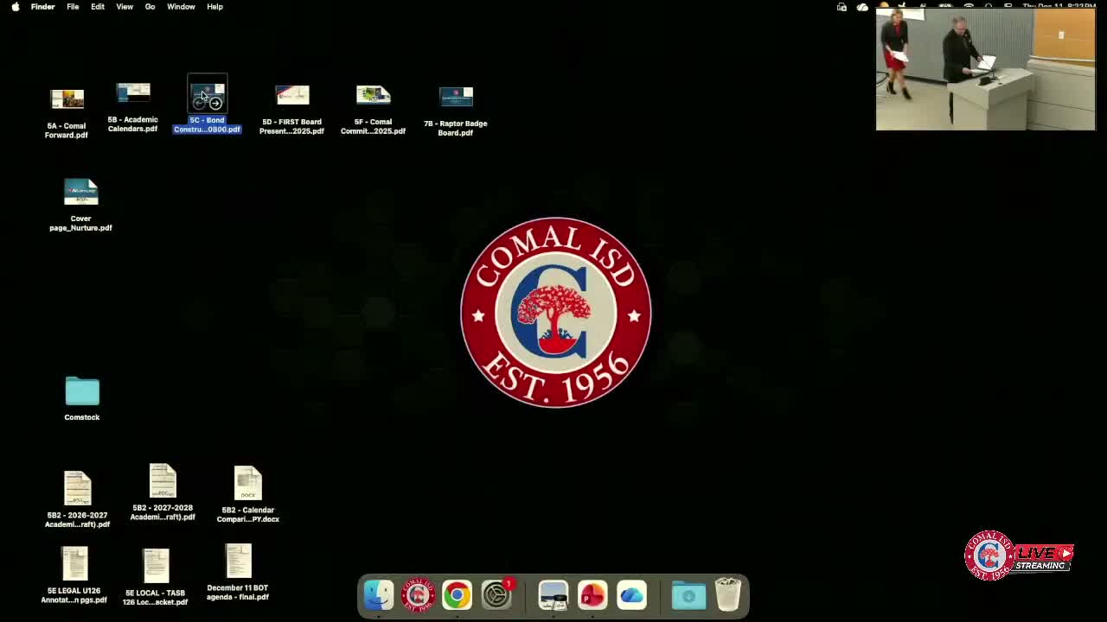
Task: Open the Window menu in menu bar
Action: point(181,7)
